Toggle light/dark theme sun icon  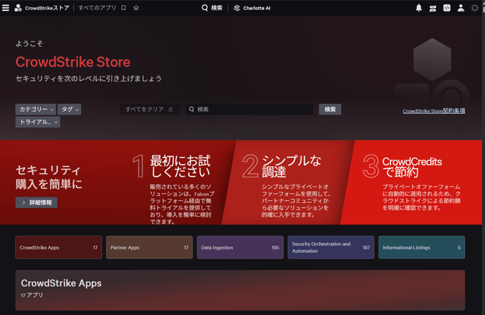point(475,8)
